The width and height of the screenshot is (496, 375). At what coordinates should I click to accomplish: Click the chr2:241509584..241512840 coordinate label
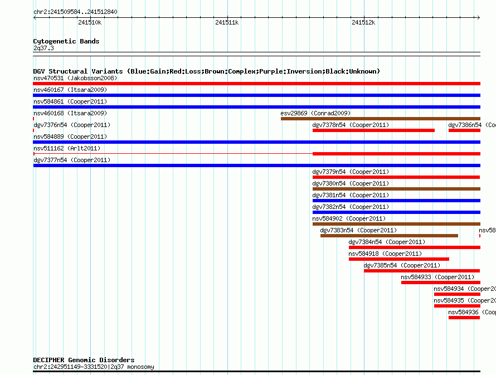(x=75, y=12)
